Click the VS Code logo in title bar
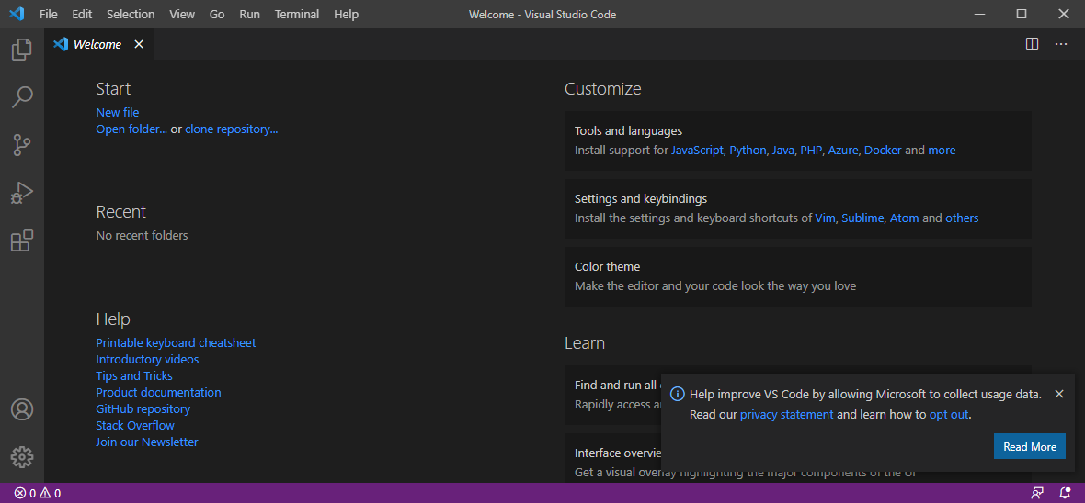Image resolution: width=1085 pixels, height=503 pixels. pyautogui.click(x=17, y=14)
